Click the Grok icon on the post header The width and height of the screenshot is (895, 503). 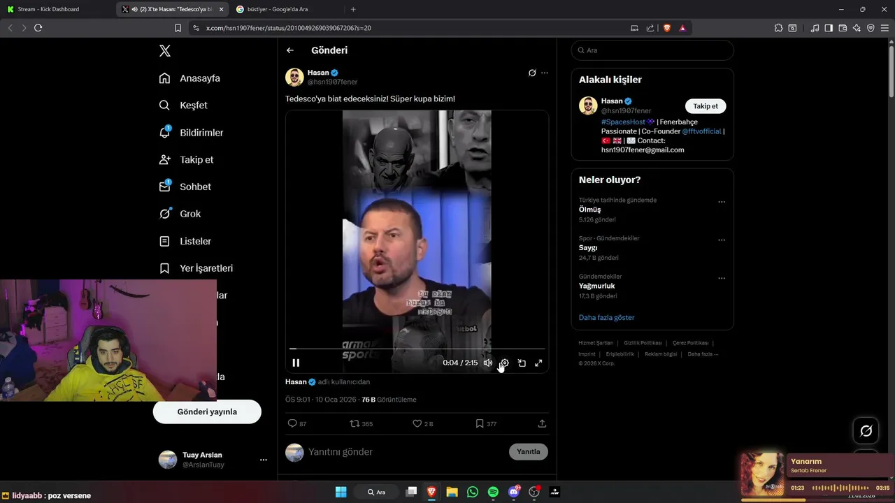click(532, 73)
